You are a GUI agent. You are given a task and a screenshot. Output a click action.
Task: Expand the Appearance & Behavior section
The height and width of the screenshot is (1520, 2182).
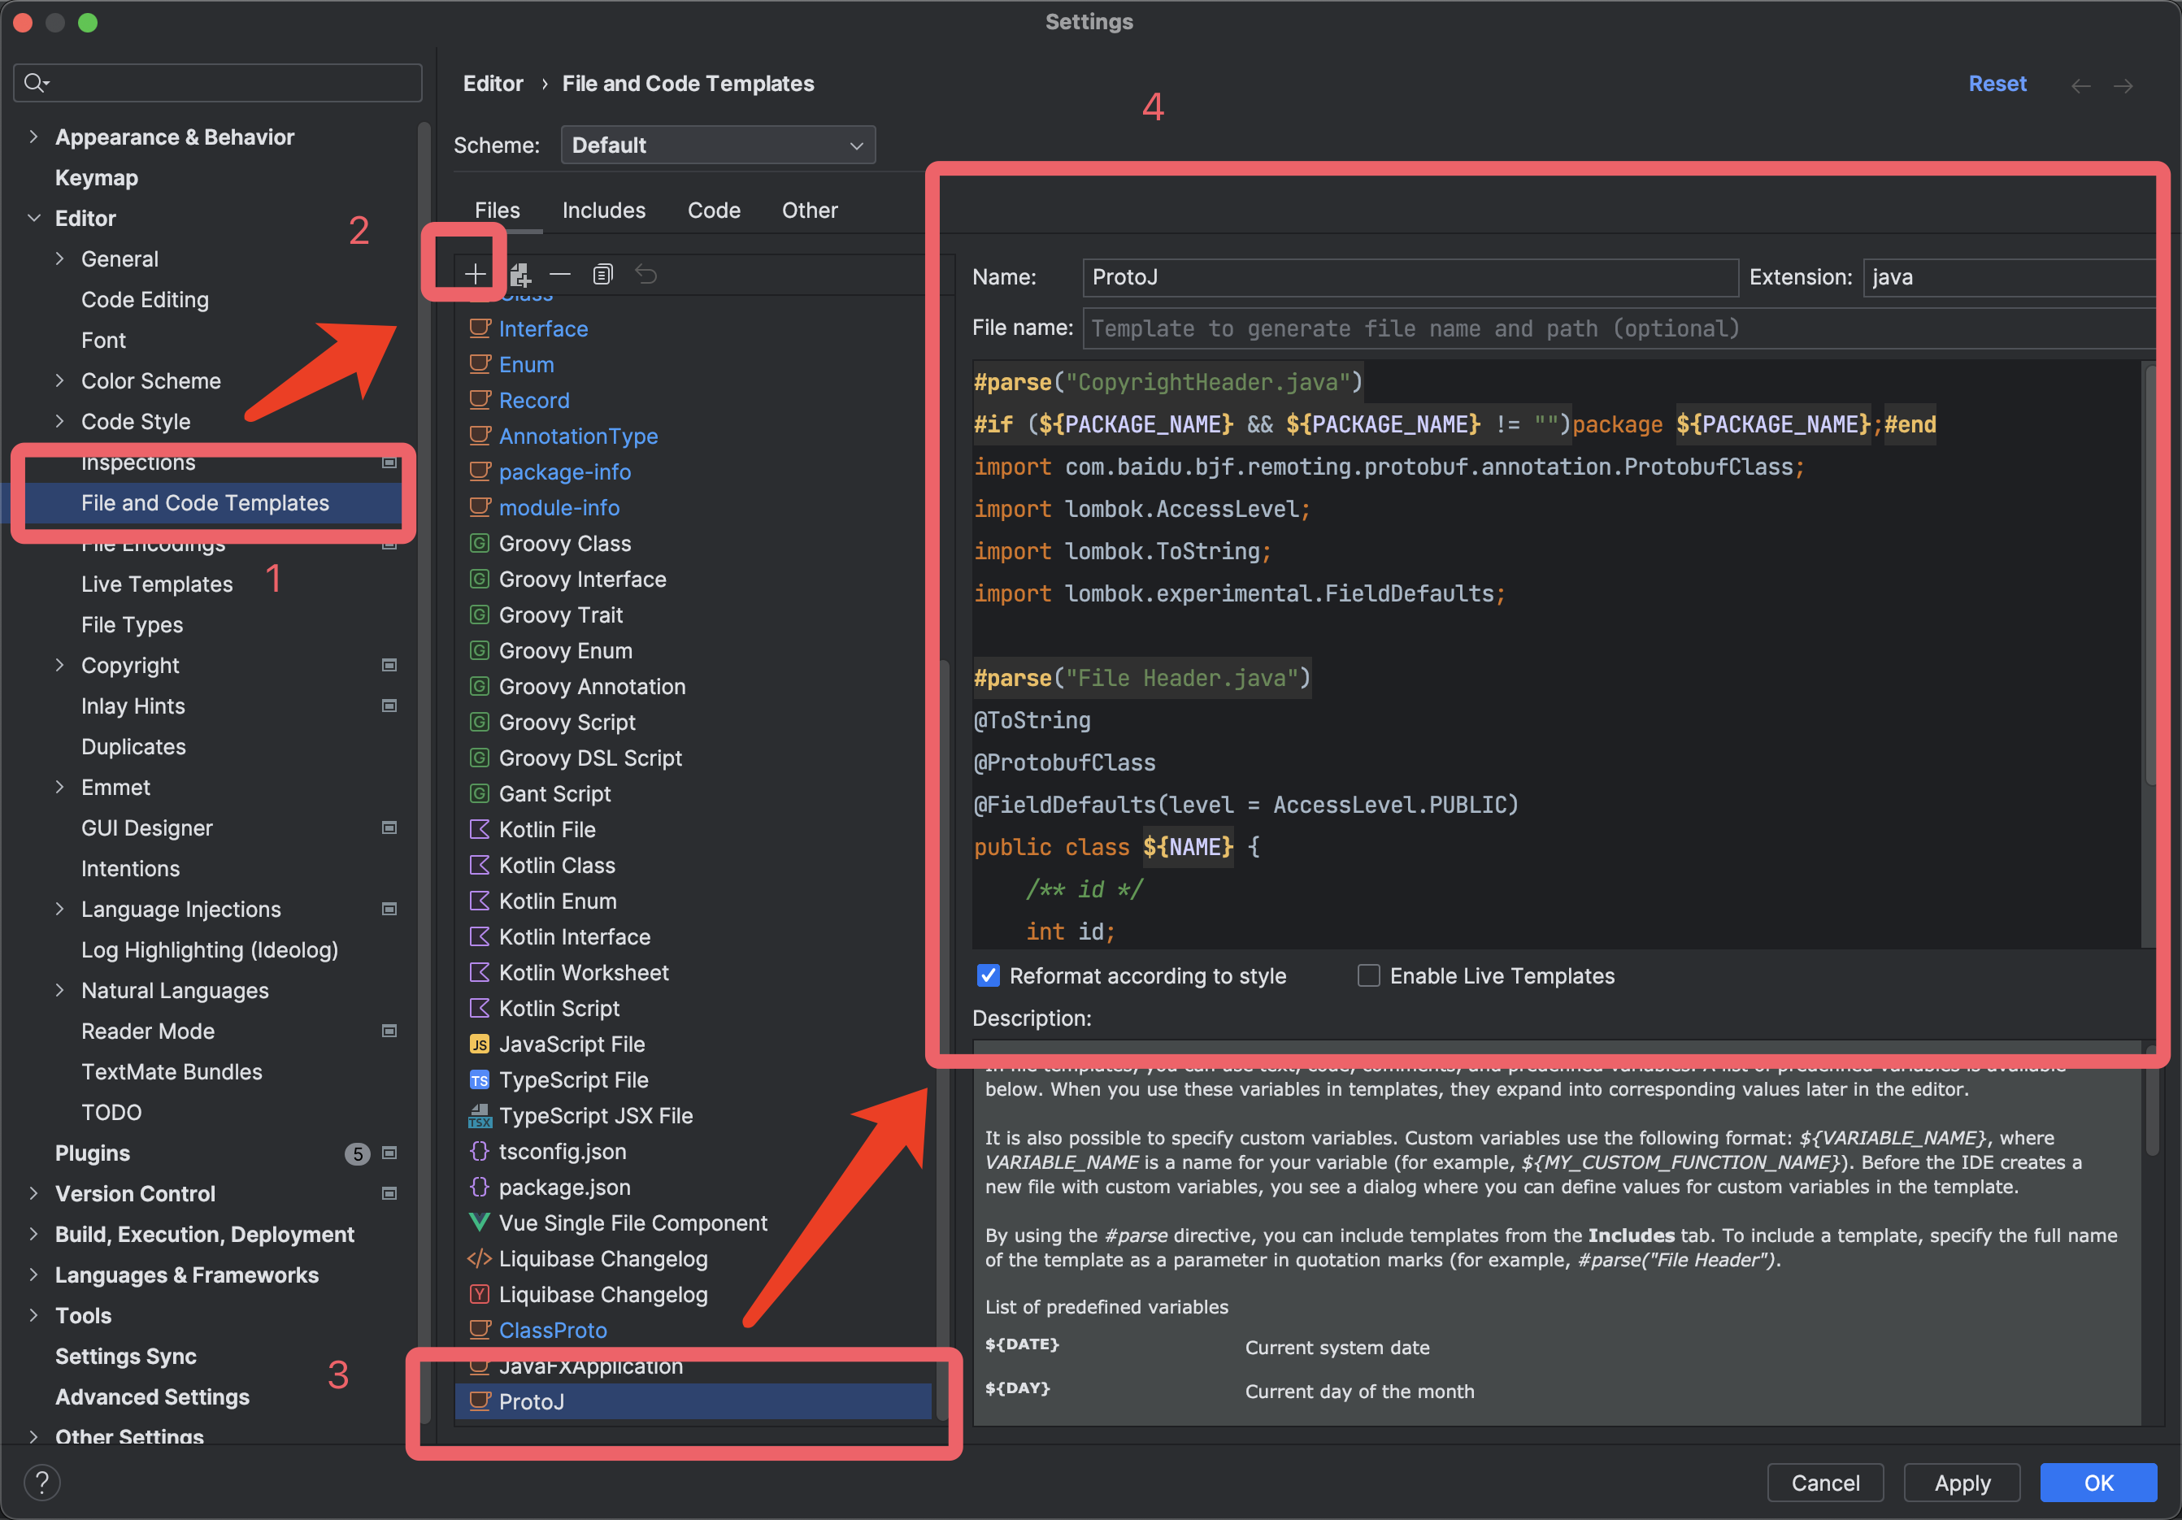tap(33, 137)
